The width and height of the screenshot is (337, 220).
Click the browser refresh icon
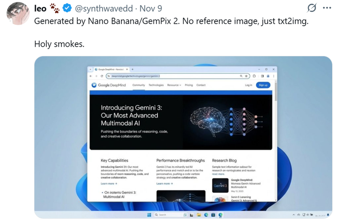click(x=102, y=76)
